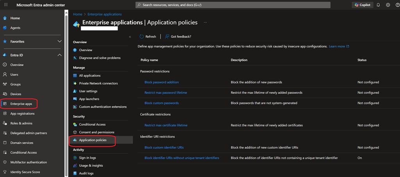Open Sign-in logs under Activity

coord(88,157)
